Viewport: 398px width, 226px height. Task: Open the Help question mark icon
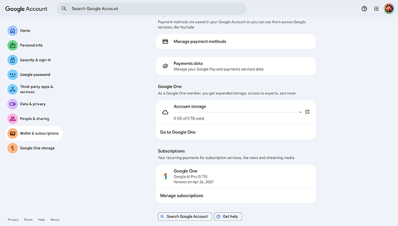pyautogui.click(x=364, y=9)
